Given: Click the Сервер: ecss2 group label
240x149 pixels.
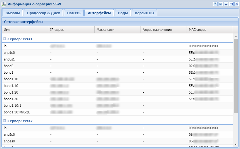Looking at the screenshot, I should [x=20, y=121].
